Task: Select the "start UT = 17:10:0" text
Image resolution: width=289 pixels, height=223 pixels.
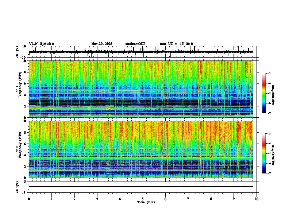Action: coord(176,44)
